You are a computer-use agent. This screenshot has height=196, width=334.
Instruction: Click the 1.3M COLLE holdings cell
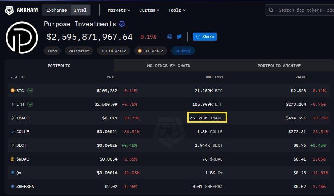(210, 132)
